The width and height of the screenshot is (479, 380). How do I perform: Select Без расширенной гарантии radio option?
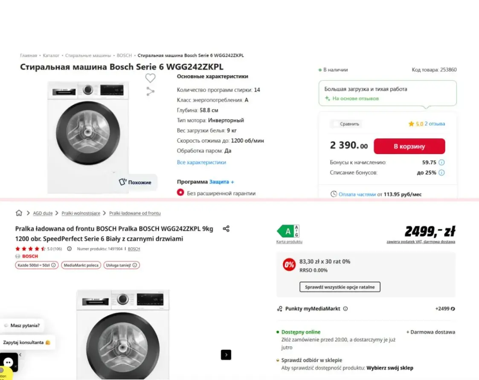click(180, 193)
